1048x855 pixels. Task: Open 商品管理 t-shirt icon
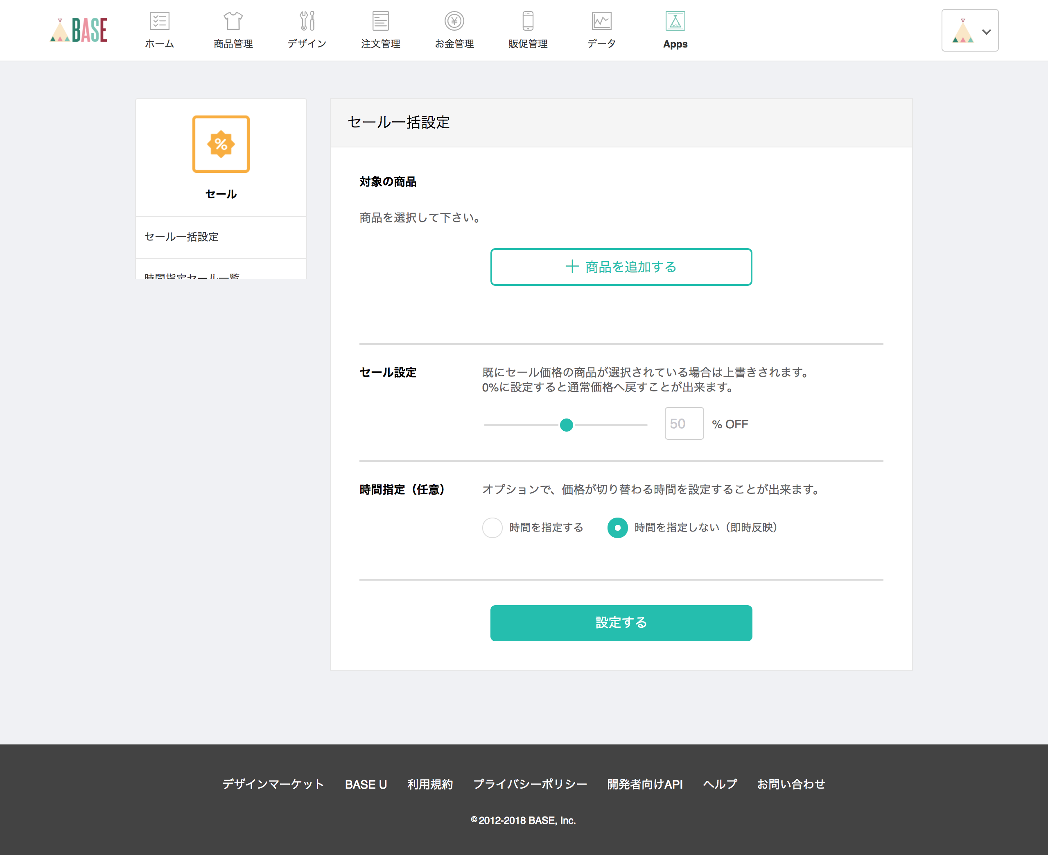[233, 21]
